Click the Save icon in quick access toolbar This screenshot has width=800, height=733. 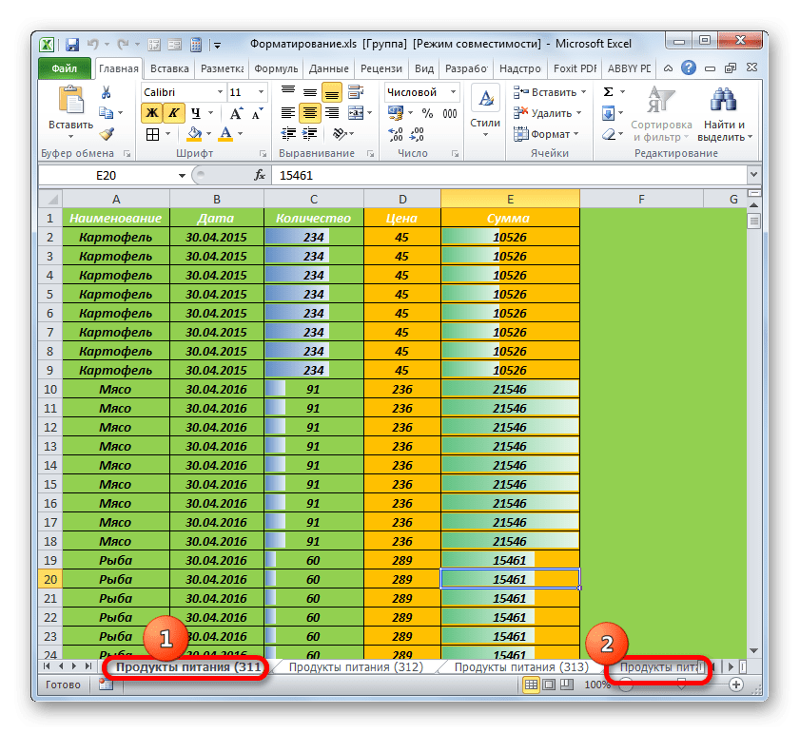[x=72, y=45]
